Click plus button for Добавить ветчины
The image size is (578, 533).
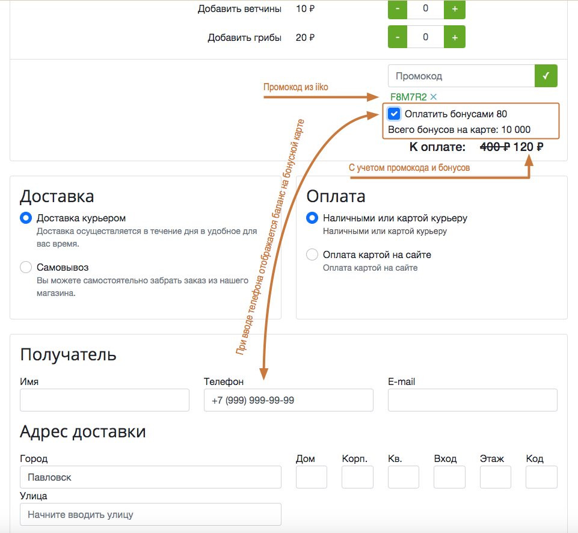point(454,9)
